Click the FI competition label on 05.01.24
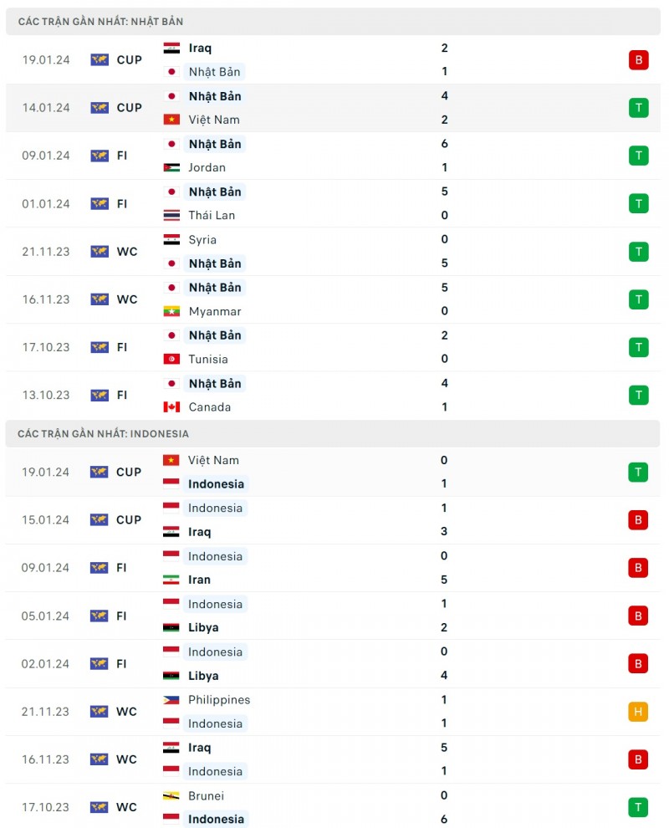The height and width of the screenshot is (828, 669). 122,616
